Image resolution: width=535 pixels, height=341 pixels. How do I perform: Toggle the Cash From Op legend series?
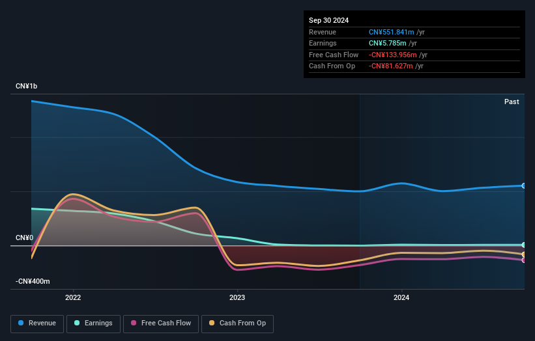pos(237,323)
